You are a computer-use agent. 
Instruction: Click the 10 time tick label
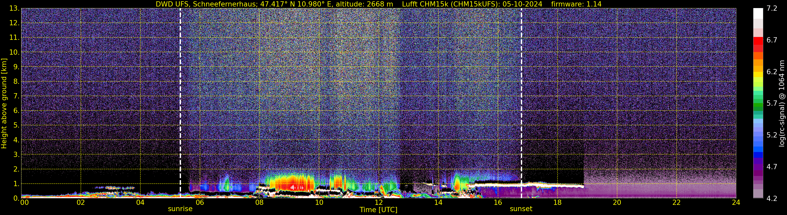[319, 202]
